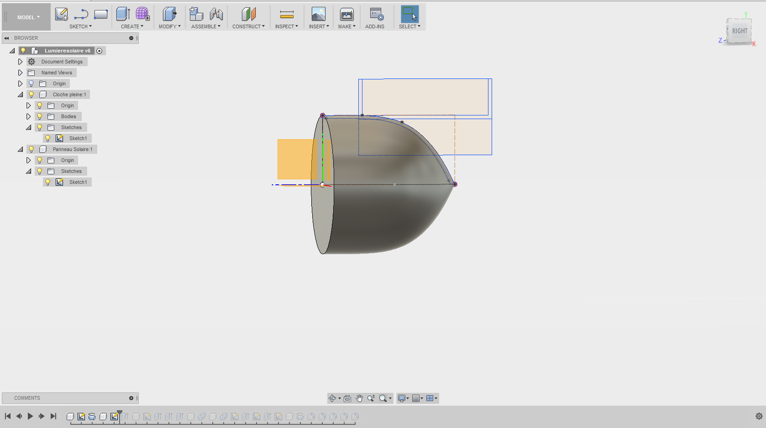
Task: Select the Line sketch tool icon
Action: point(81,14)
